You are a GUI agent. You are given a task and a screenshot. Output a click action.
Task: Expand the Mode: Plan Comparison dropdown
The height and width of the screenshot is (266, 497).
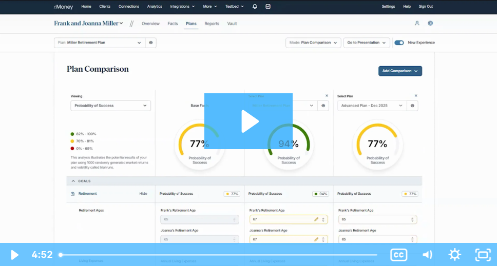click(313, 43)
